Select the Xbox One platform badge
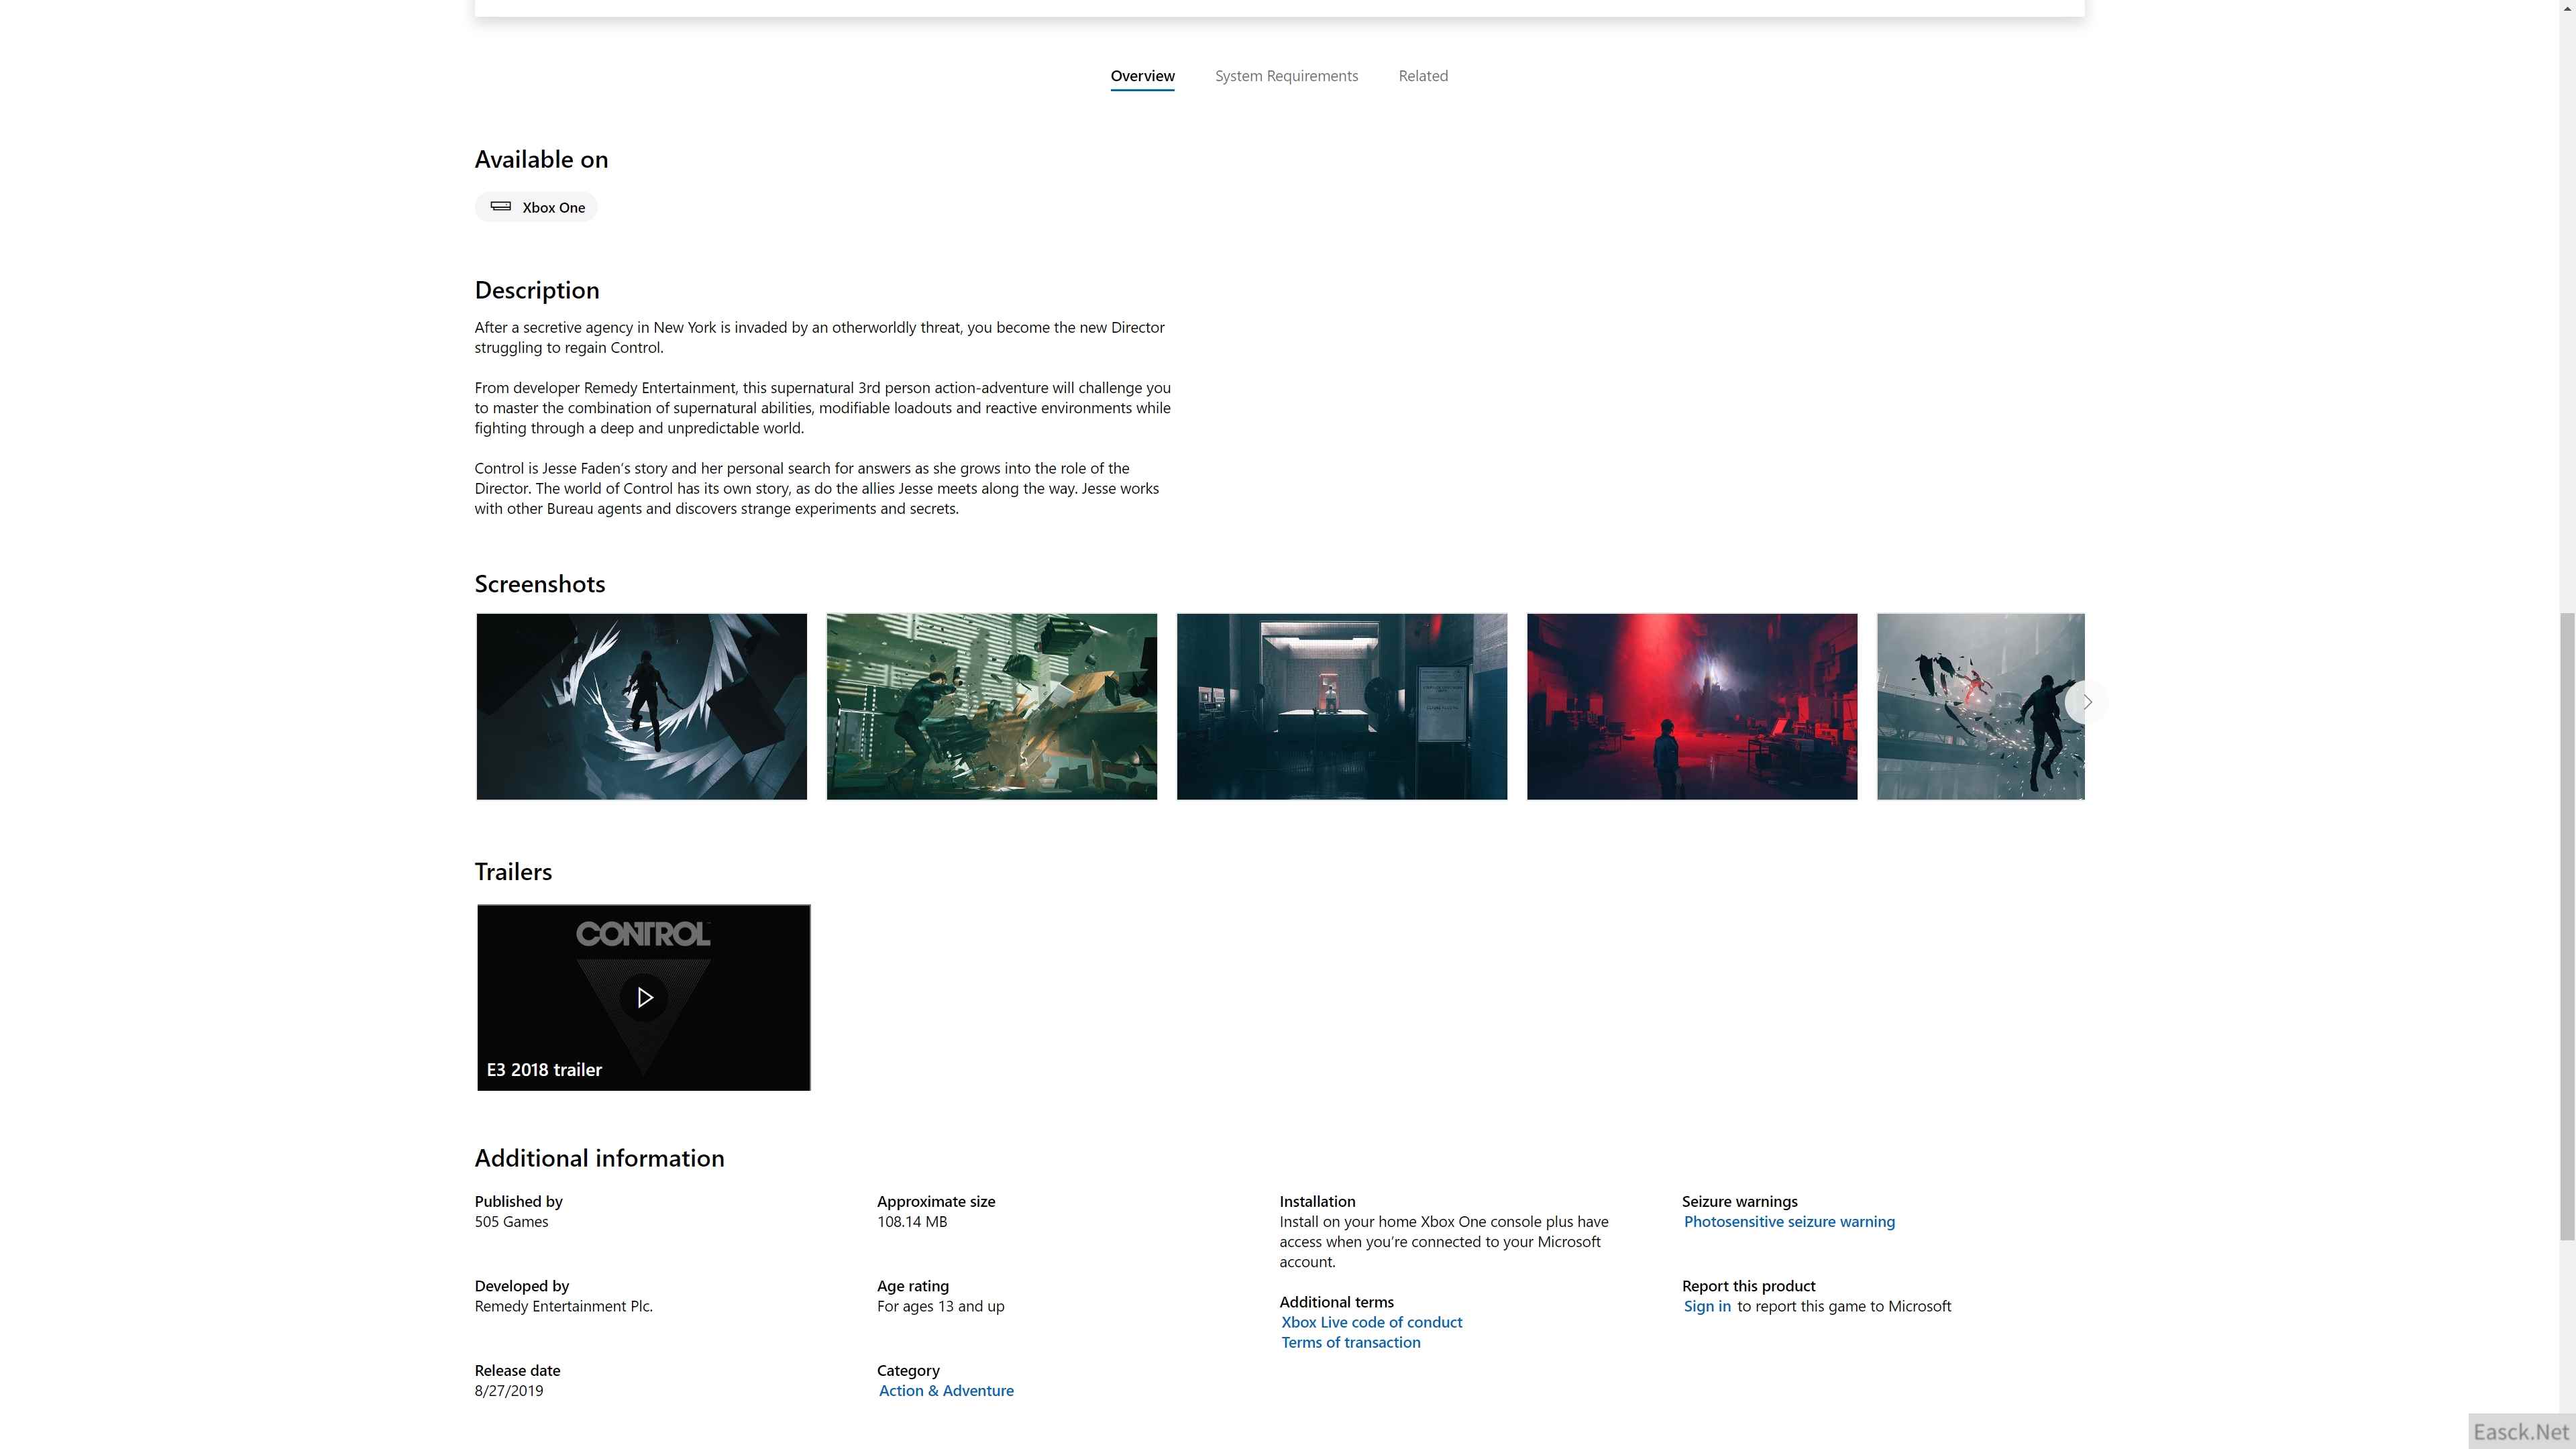Viewport: 2576px width, 1449px height. coord(537,207)
